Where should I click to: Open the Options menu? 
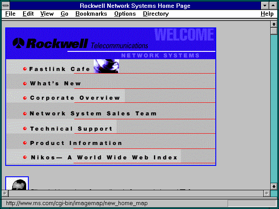point(125,14)
